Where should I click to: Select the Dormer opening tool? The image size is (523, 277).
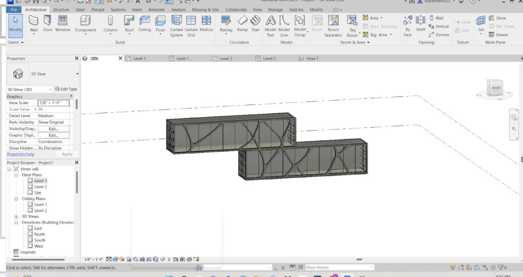pos(438,35)
